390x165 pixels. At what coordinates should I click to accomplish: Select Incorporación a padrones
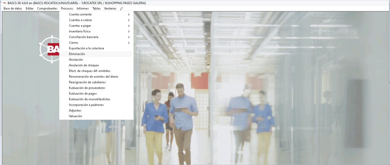tap(86, 105)
